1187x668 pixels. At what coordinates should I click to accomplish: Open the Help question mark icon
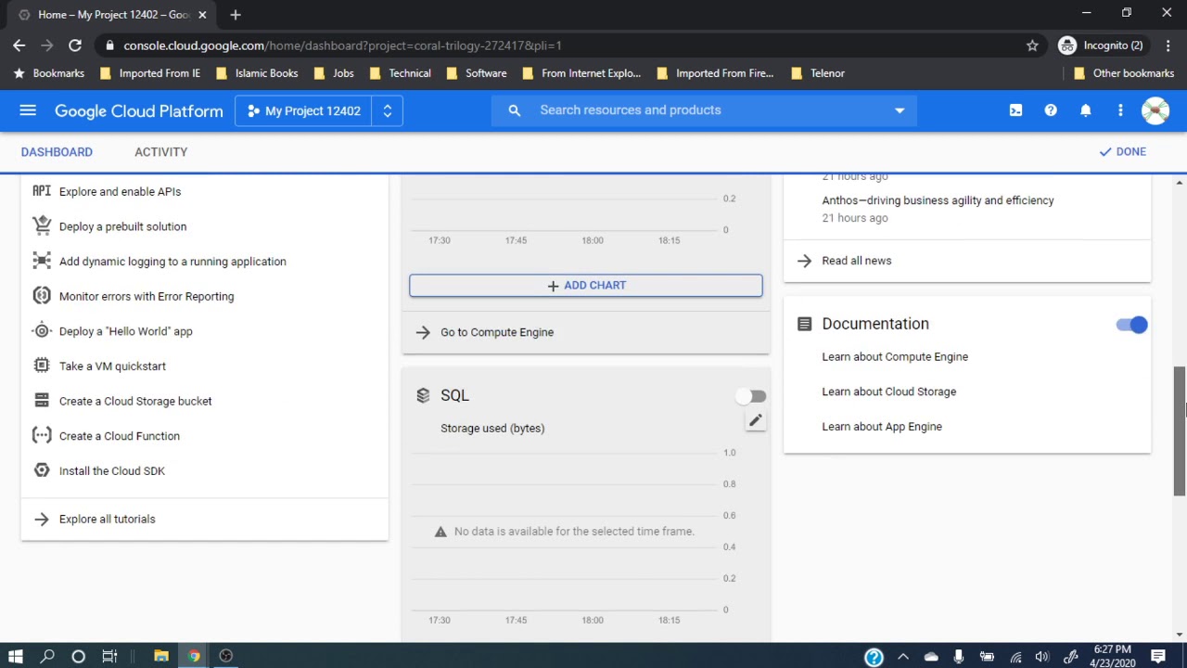tap(1051, 110)
